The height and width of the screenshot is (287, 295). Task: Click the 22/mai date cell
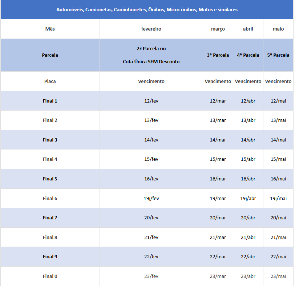point(278,257)
